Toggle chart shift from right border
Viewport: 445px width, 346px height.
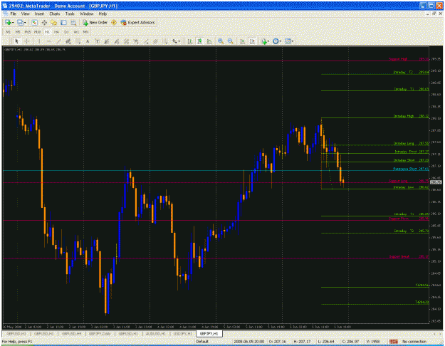[x=252, y=41]
